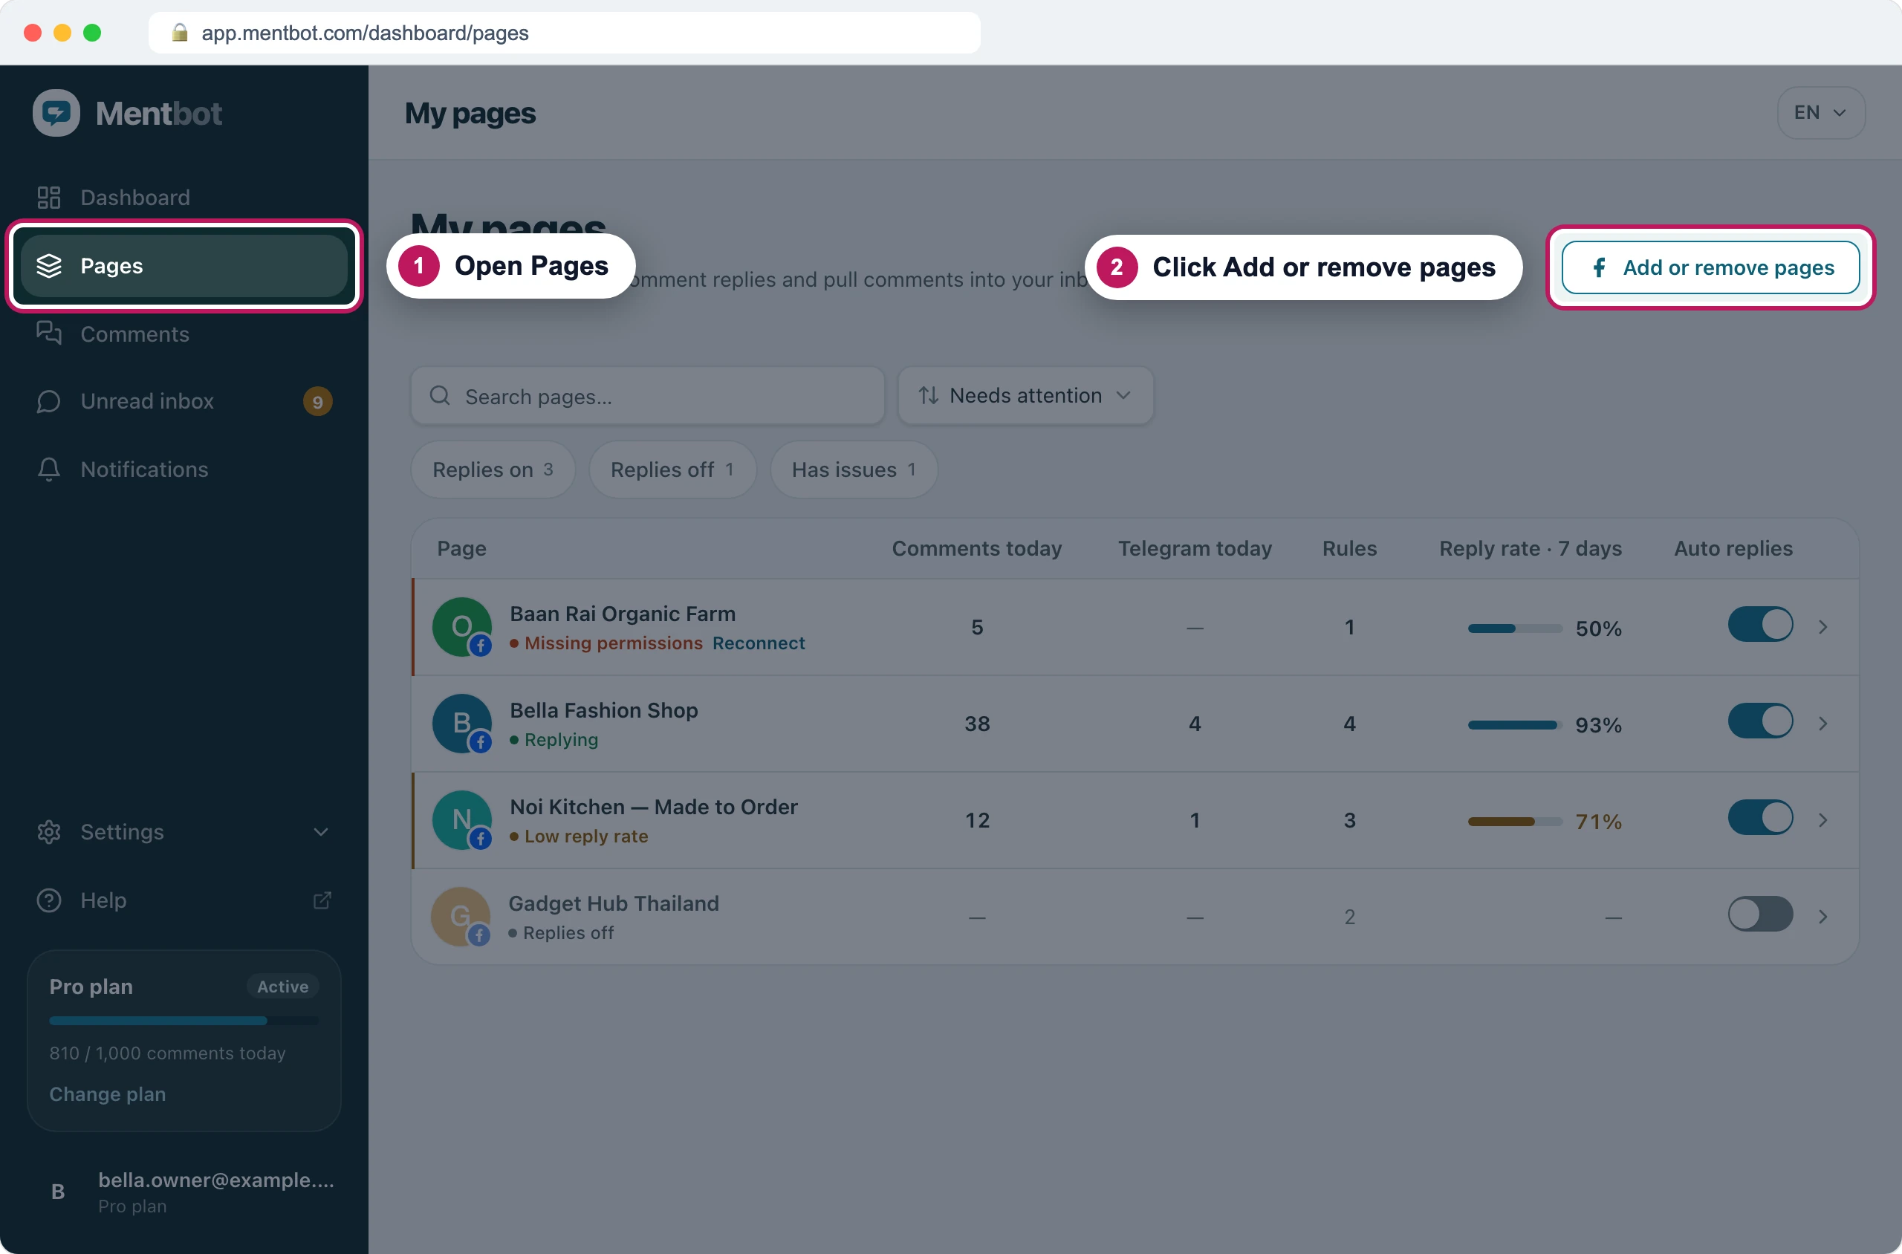Toggle auto replies for Bella Fashion Shop

(1759, 721)
